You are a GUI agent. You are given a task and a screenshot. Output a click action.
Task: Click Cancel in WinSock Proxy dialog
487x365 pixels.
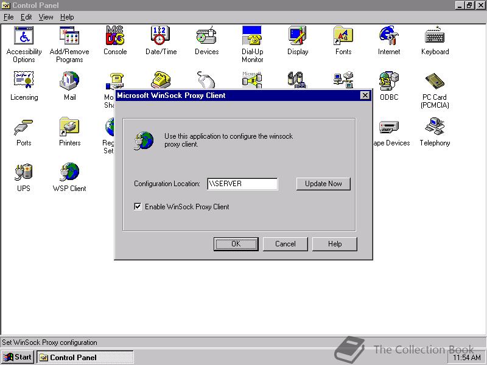[x=285, y=244]
